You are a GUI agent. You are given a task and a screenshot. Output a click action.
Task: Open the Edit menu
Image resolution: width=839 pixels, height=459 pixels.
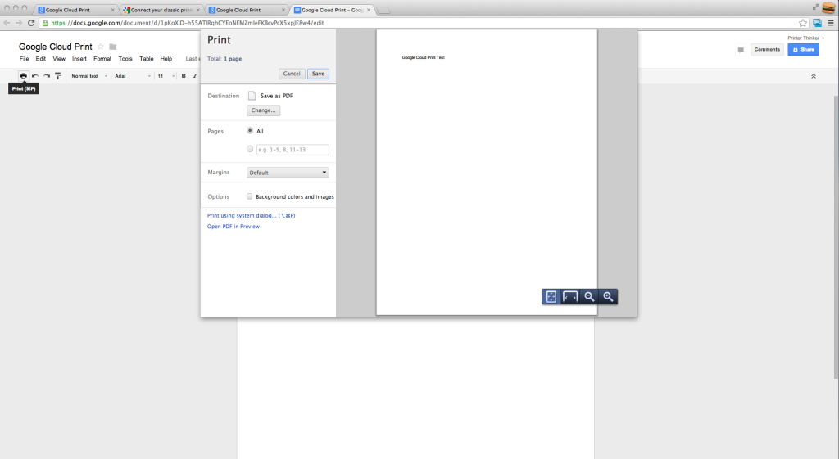41,59
